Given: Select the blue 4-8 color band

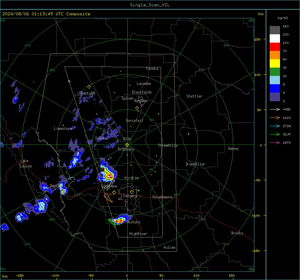Looking at the screenshot, I should (x=275, y=89).
